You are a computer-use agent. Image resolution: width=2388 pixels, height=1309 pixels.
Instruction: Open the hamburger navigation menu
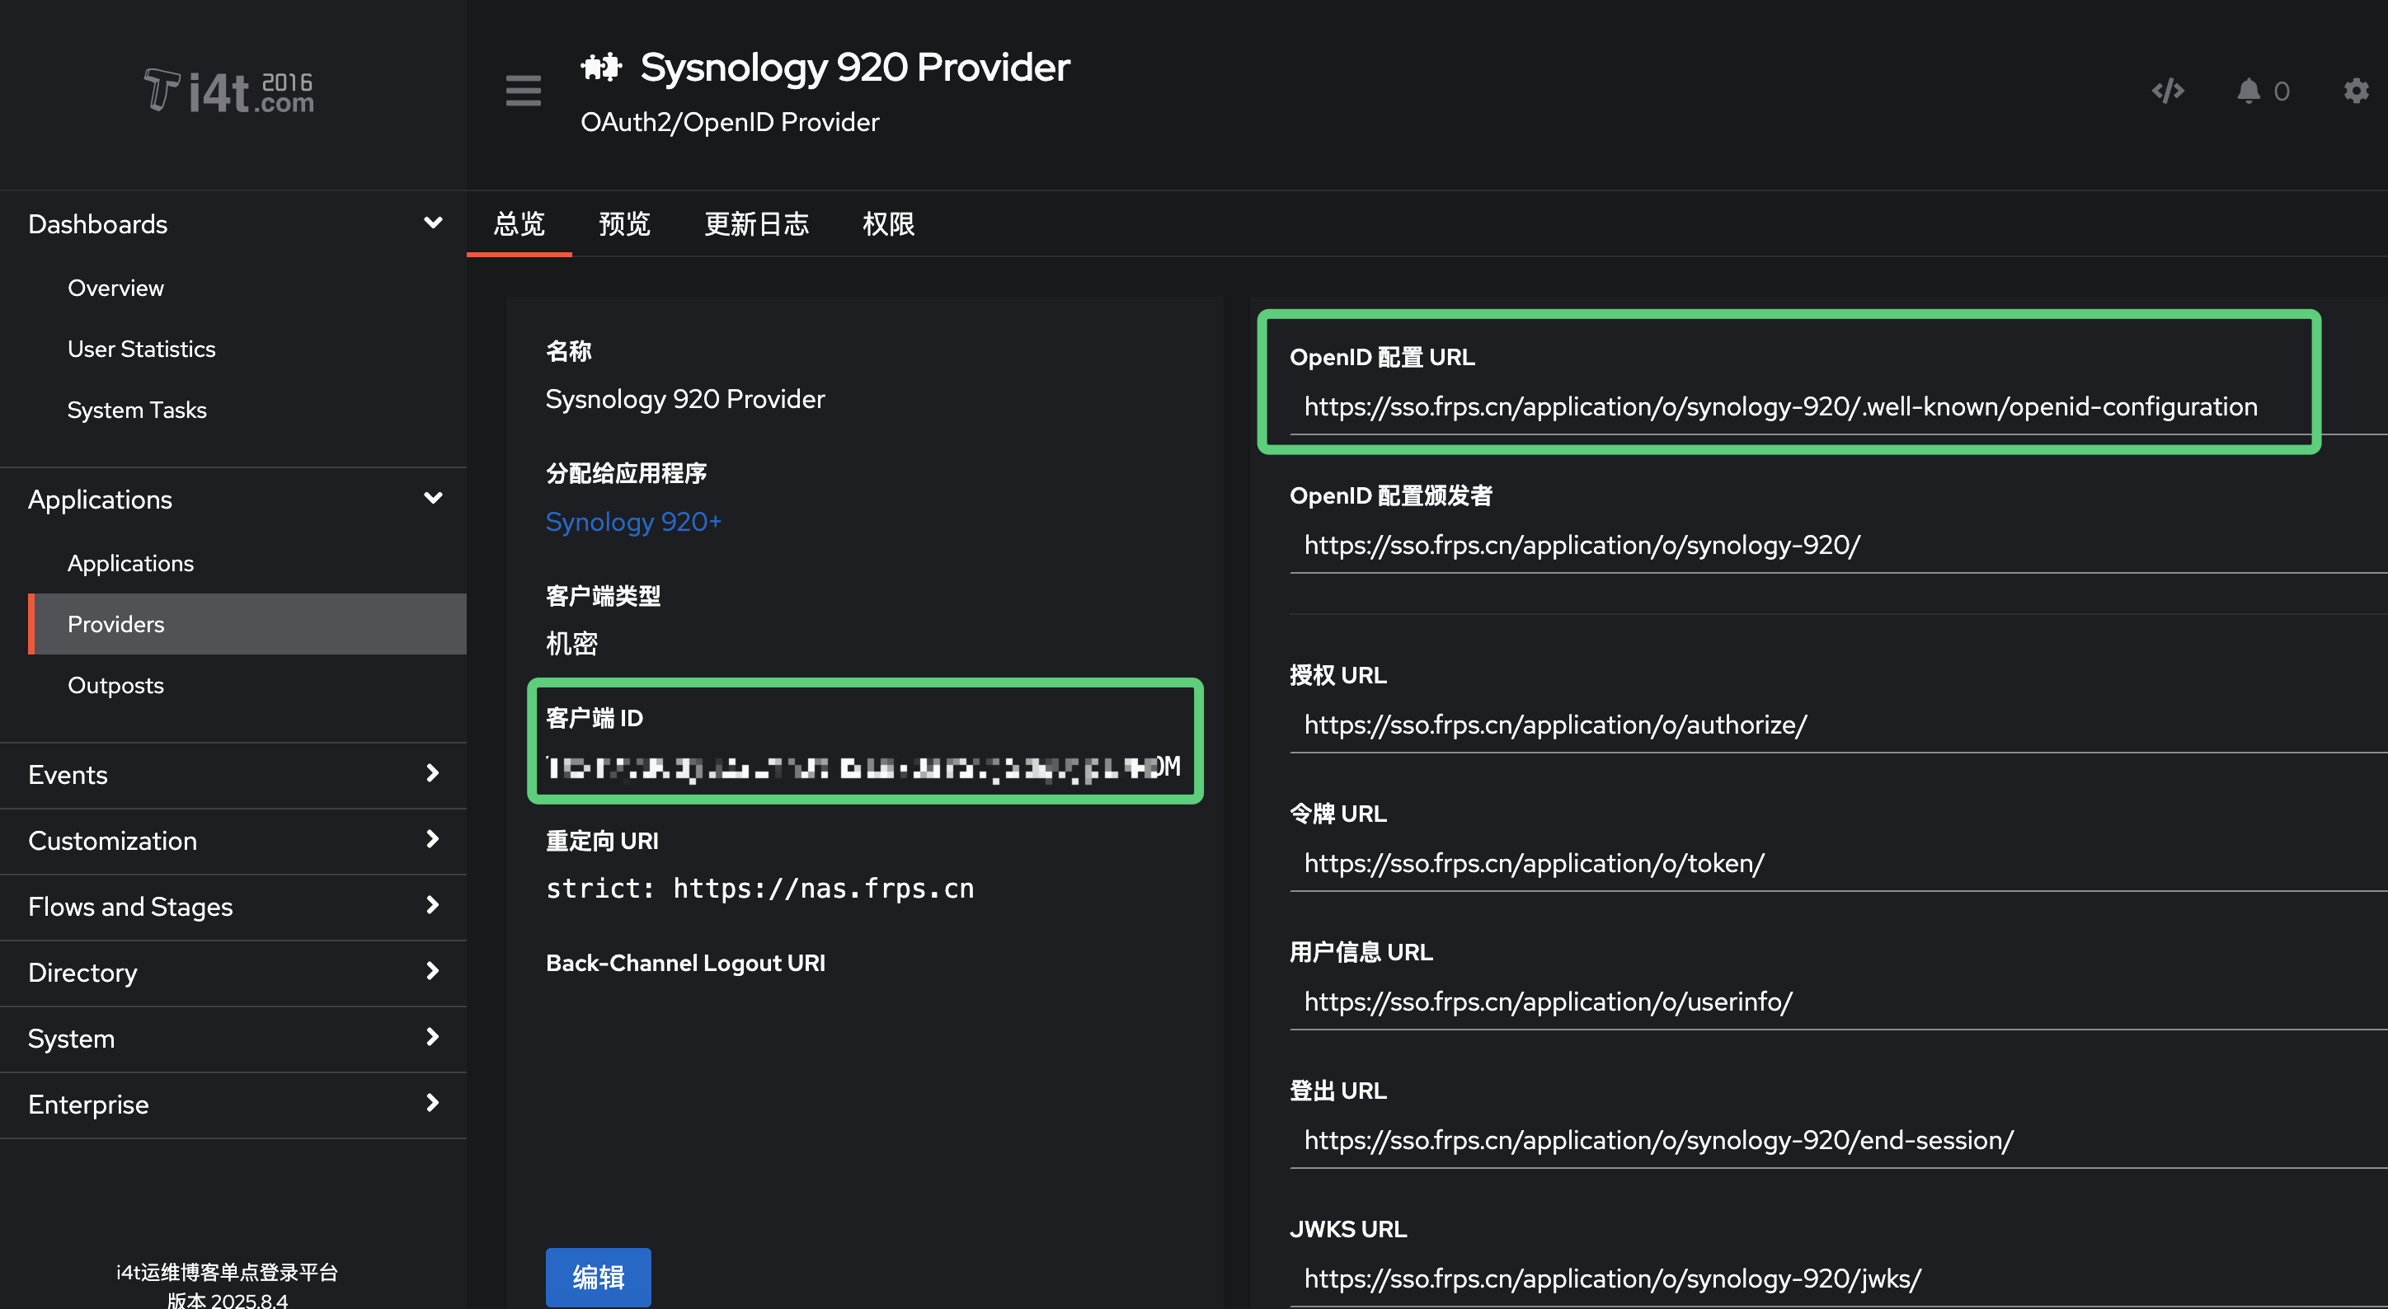(x=522, y=91)
